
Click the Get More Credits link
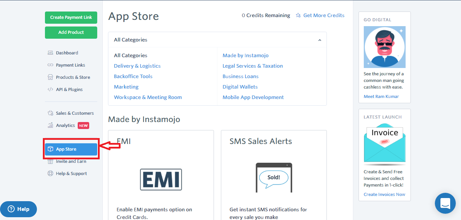click(x=324, y=15)
